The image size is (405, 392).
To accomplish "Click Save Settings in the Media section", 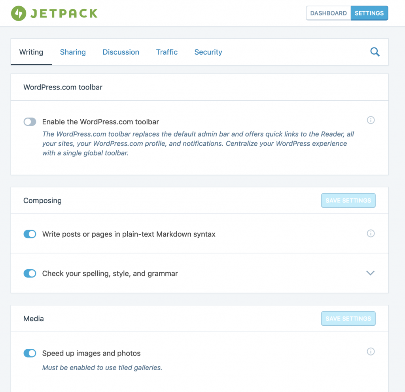I will point(348,318).
